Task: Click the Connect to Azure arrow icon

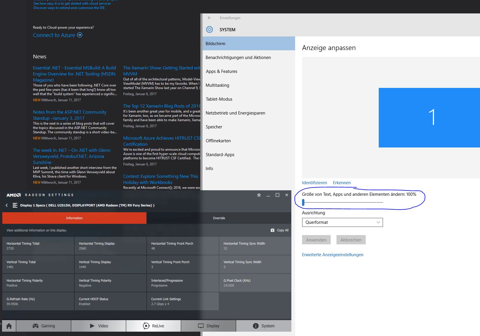Action: pyautogui.click(x=80, y=35)
